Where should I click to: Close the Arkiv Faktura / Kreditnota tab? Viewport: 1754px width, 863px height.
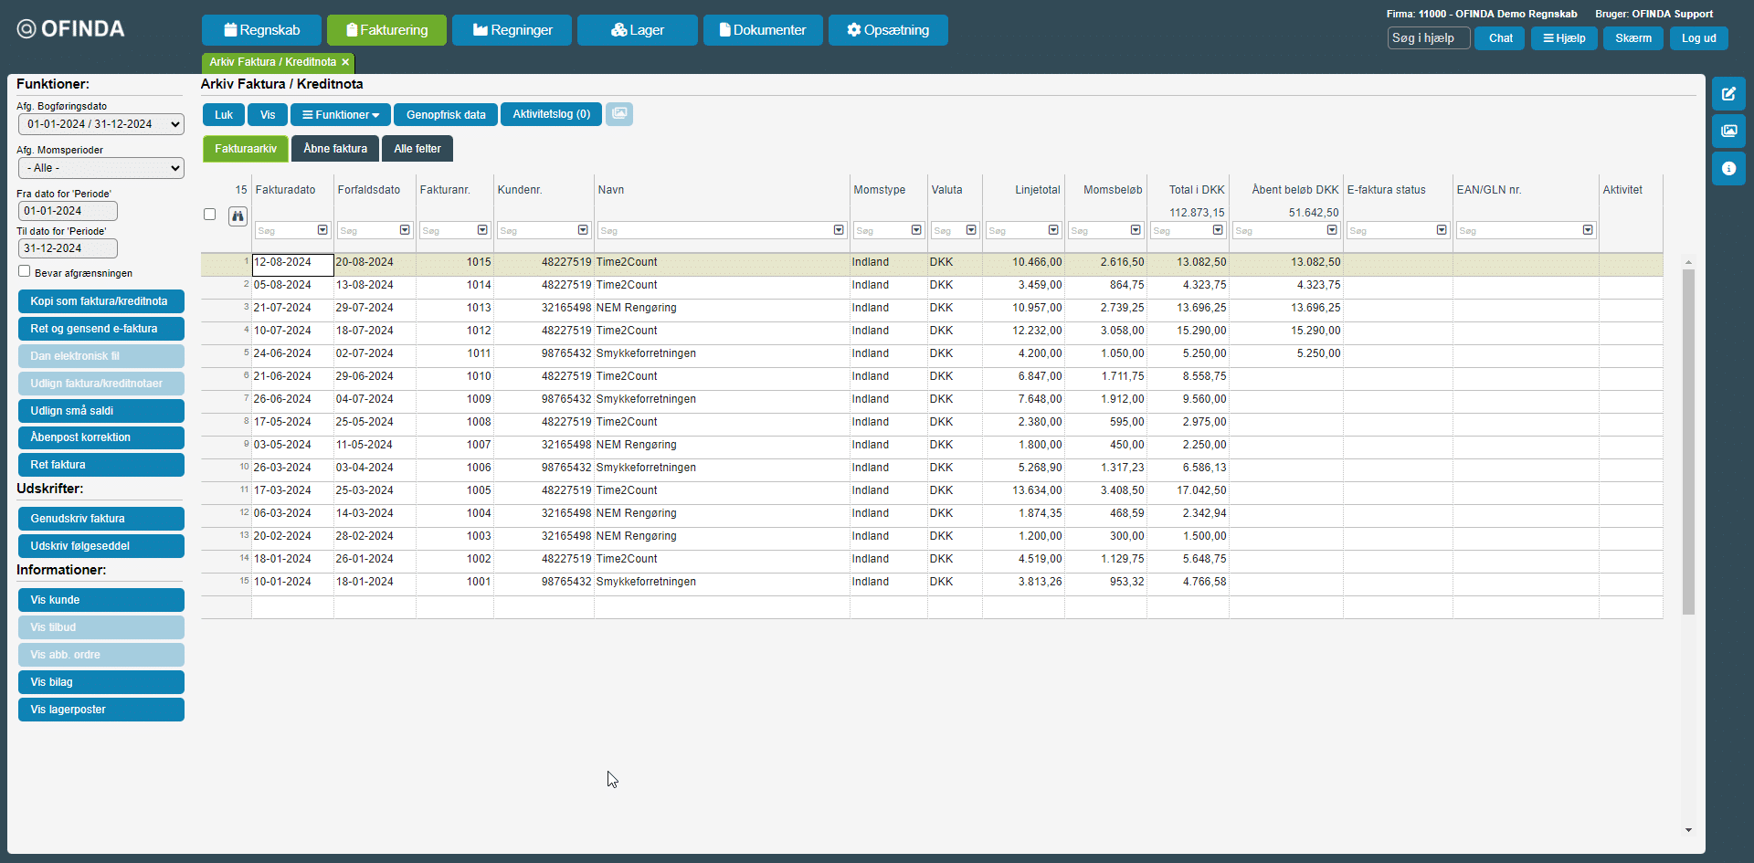pos(345,62)
